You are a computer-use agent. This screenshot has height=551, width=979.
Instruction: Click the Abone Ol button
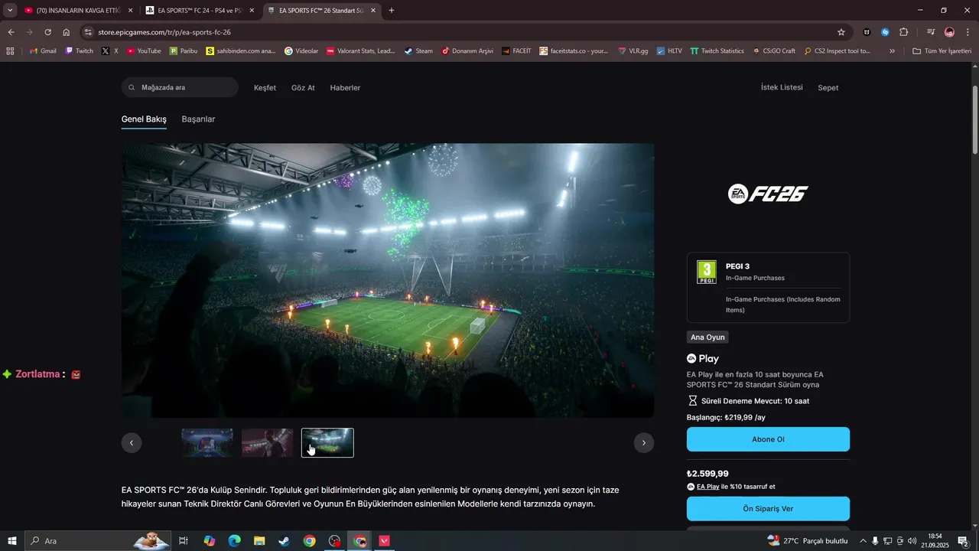[768, 439]
